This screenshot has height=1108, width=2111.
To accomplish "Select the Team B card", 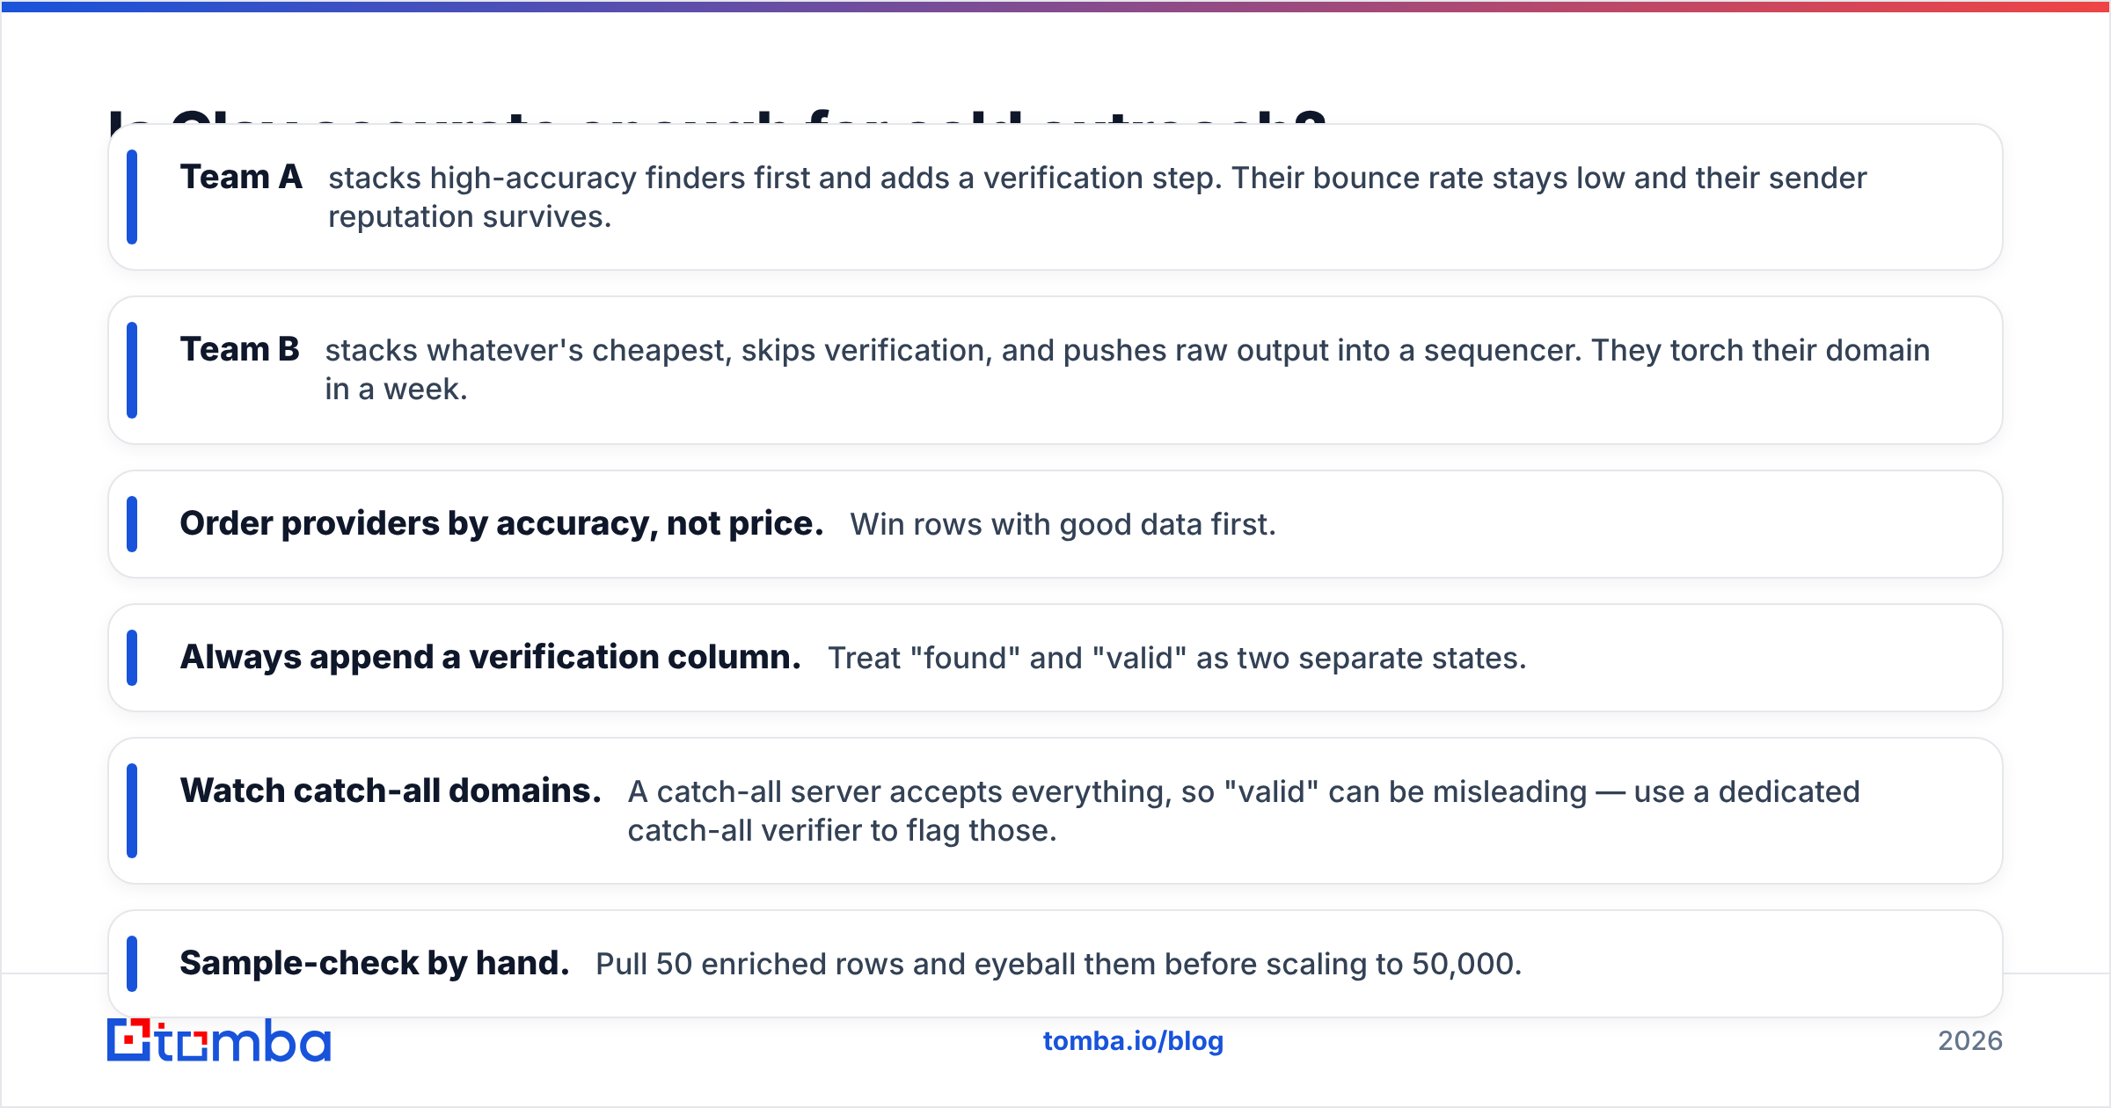I will click(1055, 370).
